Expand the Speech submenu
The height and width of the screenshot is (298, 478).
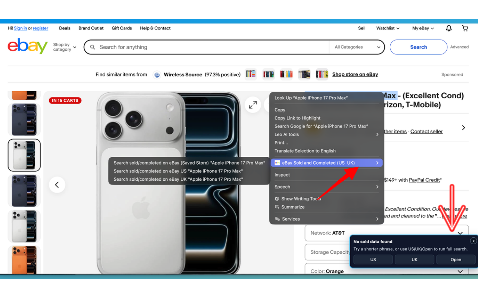[327, 187]
